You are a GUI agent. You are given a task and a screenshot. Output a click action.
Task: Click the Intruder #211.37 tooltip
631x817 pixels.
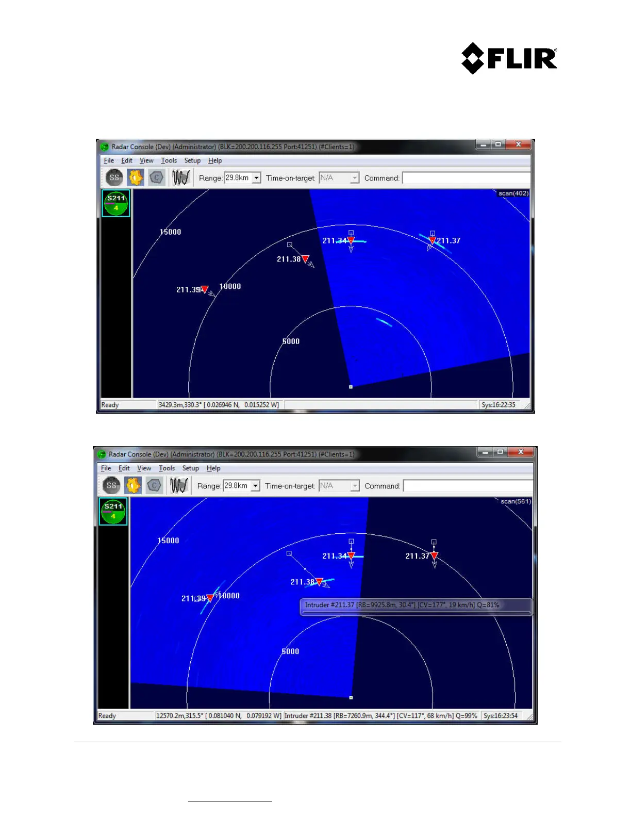[416, 607]
